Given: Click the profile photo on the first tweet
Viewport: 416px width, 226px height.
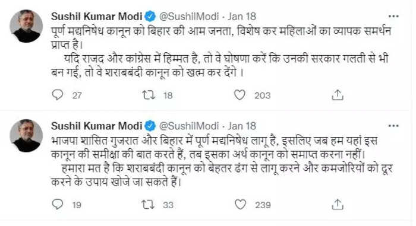Looking at the screenshot, I should (26, 26).
